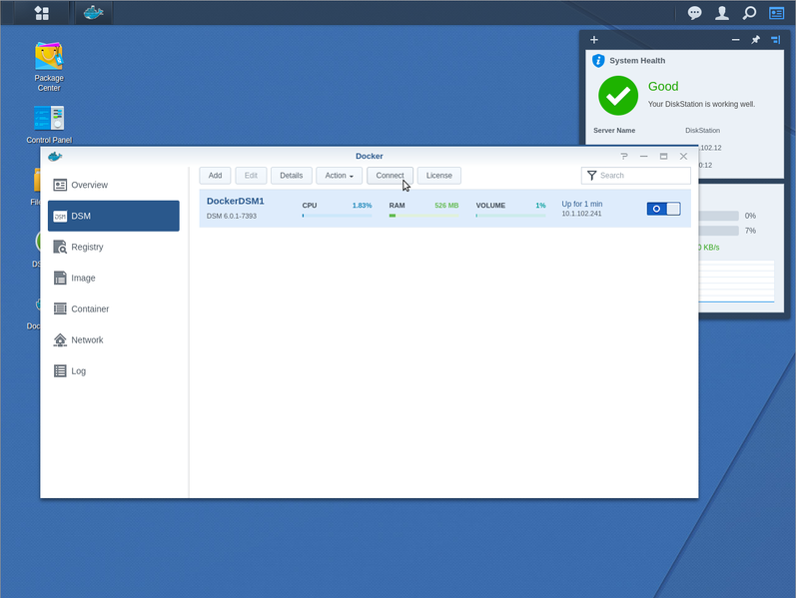Click the CPU usage bar of DockerDSM1
This screenshot has width=796, height=598.
tap(338, 216)
